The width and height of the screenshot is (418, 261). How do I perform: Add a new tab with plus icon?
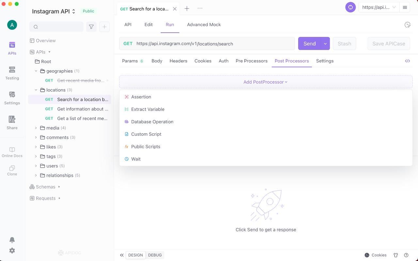pyautogui.click(x=187, y=8)
